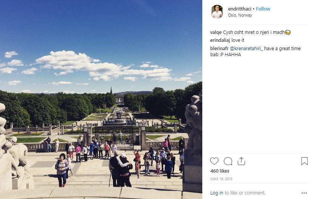
Task: Open the endritthaci username link
Action: 240,9
